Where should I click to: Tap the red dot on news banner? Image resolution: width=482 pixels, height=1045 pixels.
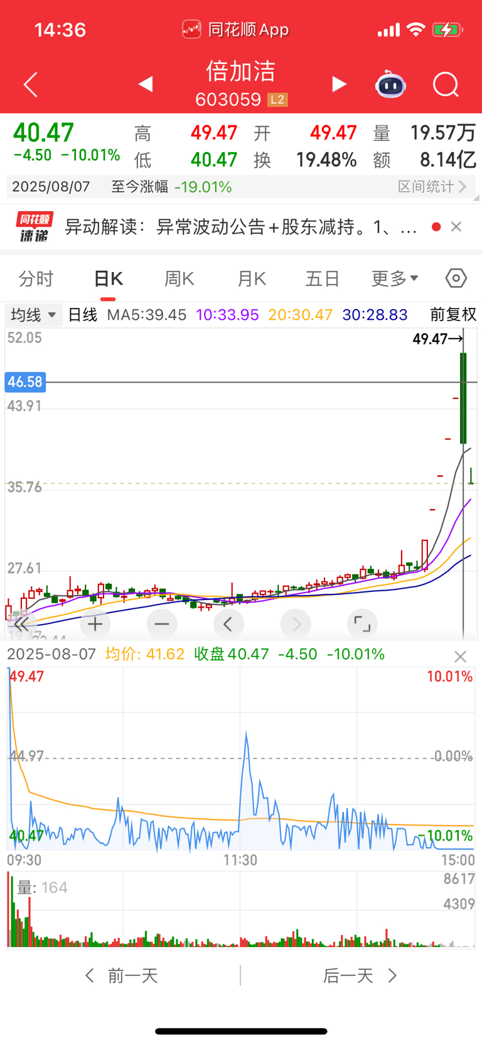coord(436,227)
